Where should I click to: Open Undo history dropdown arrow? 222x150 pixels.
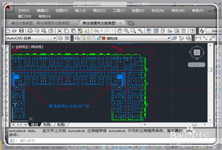pyautogui.click(x=102, y=31)
